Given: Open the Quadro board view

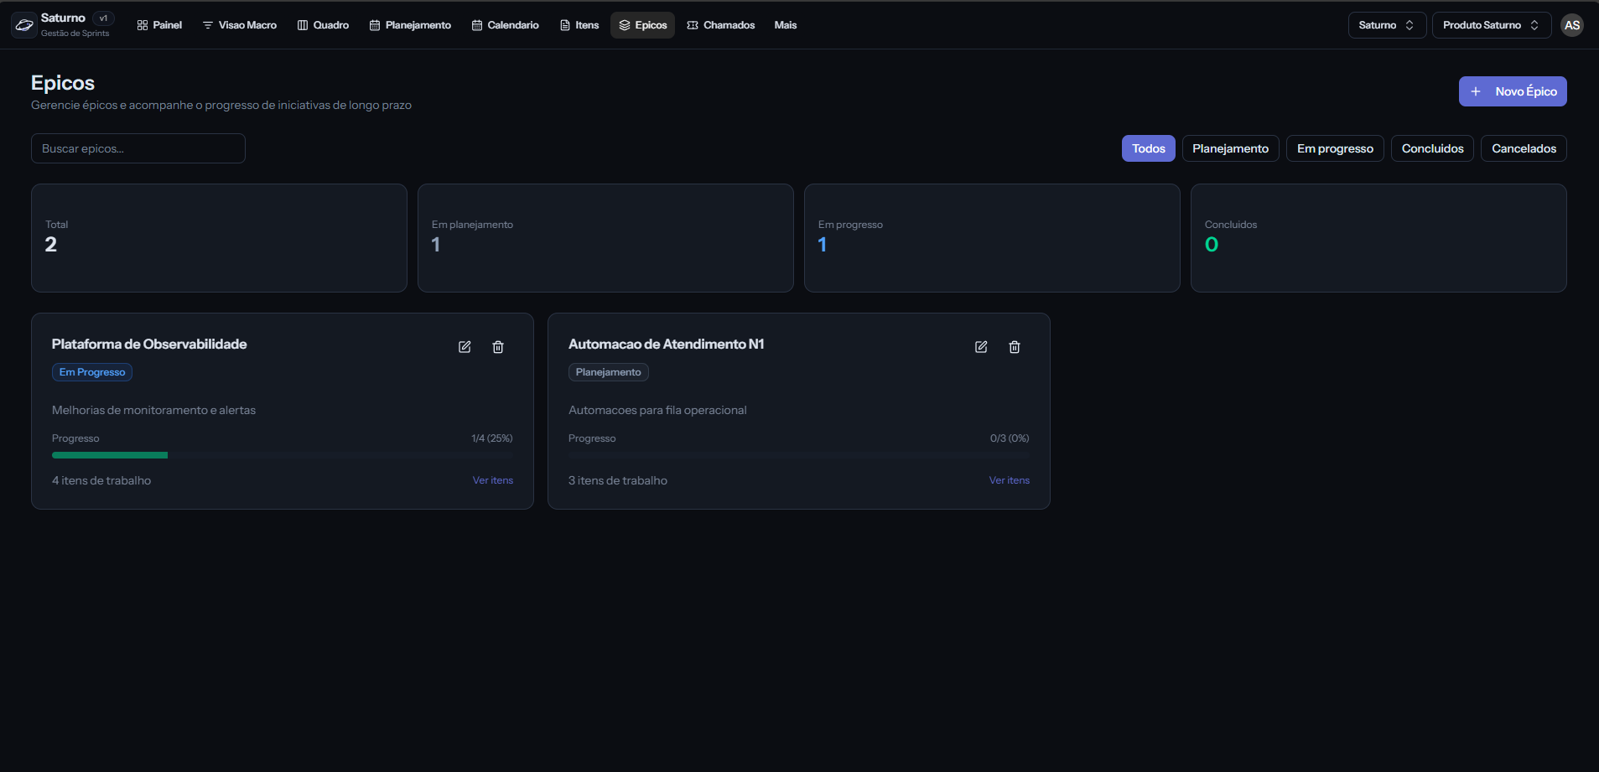Looking at the screenshot, I should click(323, 25).
